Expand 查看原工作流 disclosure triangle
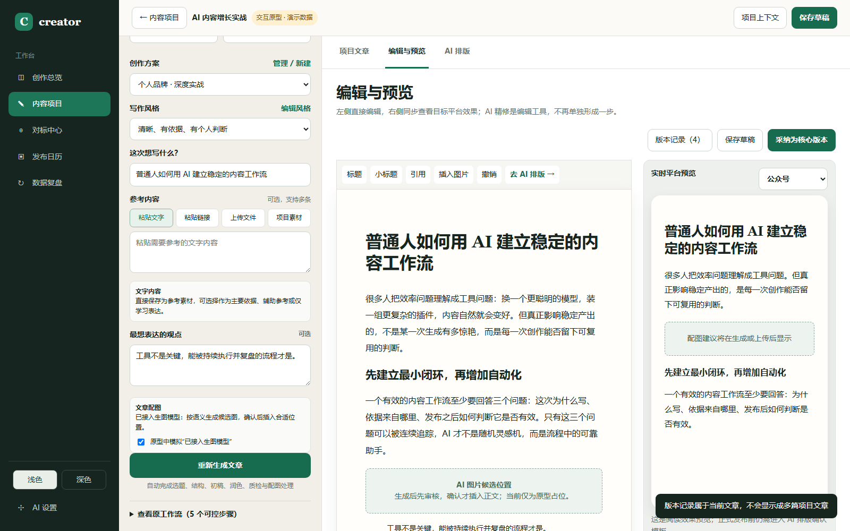850x531 pixels. click(132, 514)
